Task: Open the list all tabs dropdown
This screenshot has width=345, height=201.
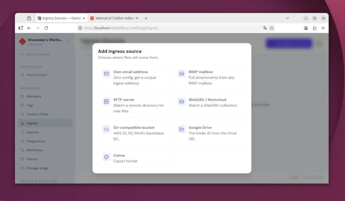Action: coord(287,18)
